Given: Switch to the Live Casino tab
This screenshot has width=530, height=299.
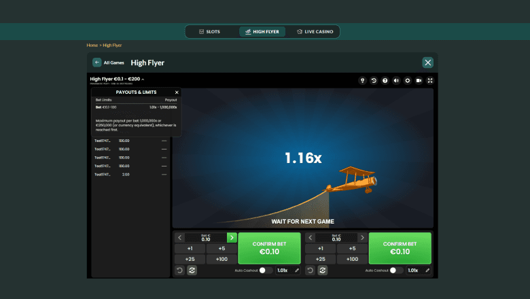Looking at the screenshot, I should (x=315, y=31).
